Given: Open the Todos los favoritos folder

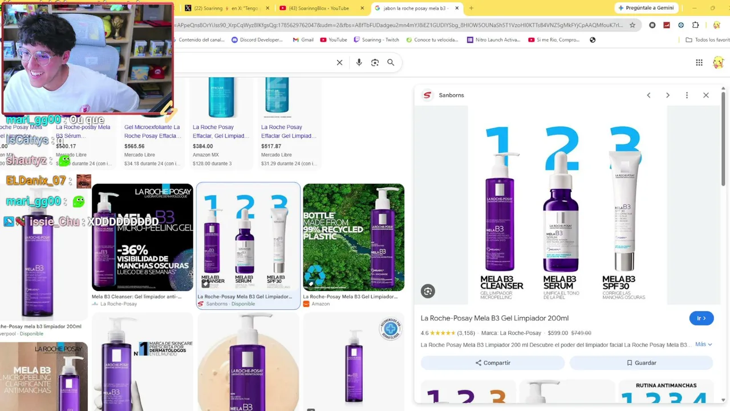Looking at the screenshot, I should tap(708, 40).
